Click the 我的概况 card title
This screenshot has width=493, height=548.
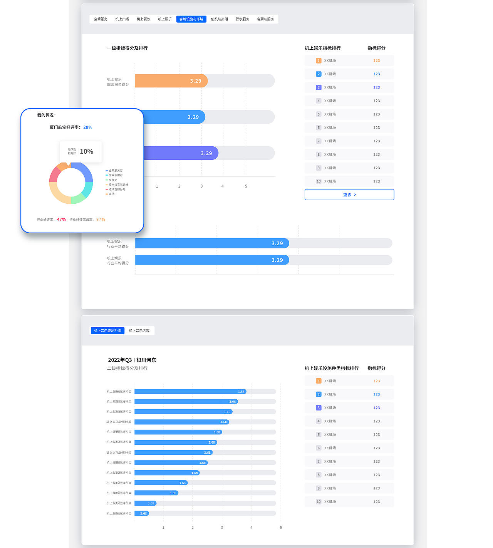(46, 115)
